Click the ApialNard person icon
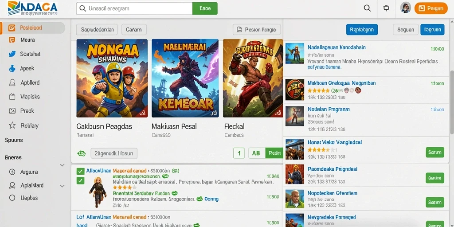Viewport: 454px width, 227px height. coord(12,185)
